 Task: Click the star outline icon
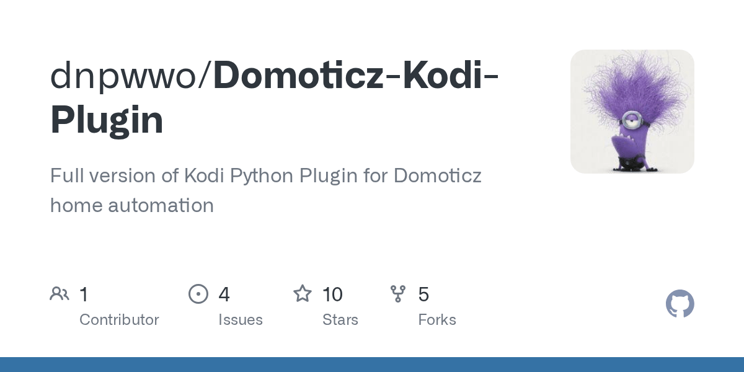(x=303, y=293)
